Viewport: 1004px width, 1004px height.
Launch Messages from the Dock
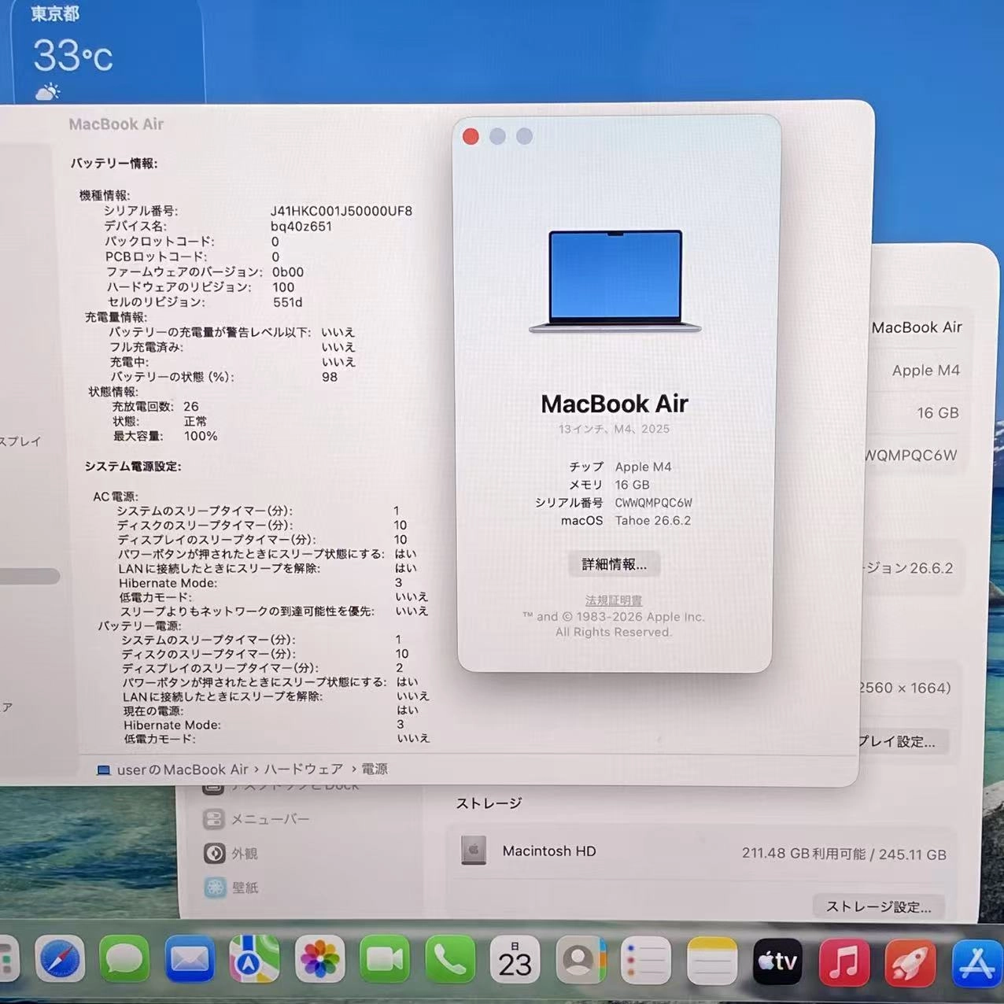[x=124, y=959]
